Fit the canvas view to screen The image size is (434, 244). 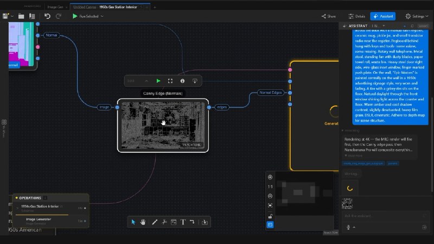[x=270, y=206]
